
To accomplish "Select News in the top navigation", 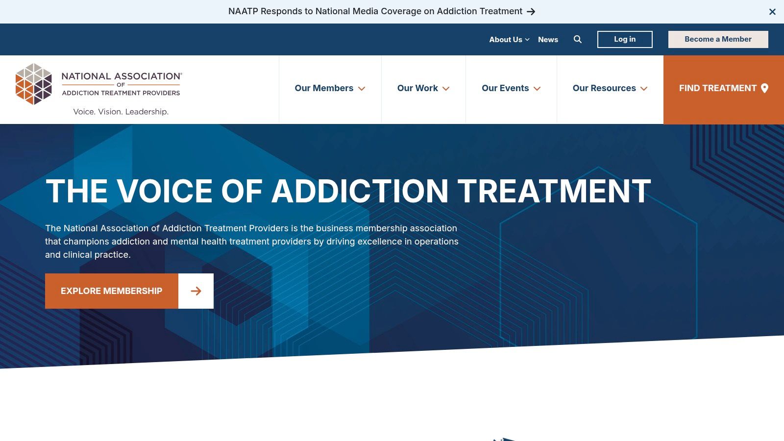I will 548,40.
